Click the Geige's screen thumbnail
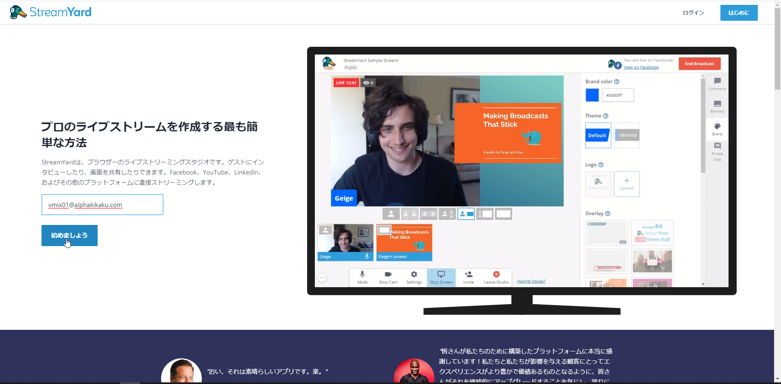The height and width of the screenshot is (384, 781). [x=404, y=243]
